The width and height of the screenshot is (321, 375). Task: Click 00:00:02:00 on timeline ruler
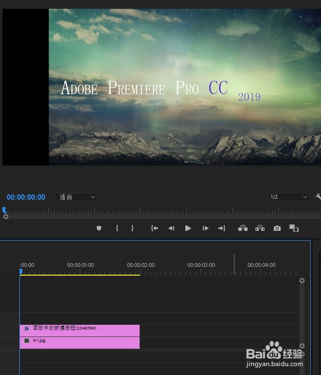(141, 265)
